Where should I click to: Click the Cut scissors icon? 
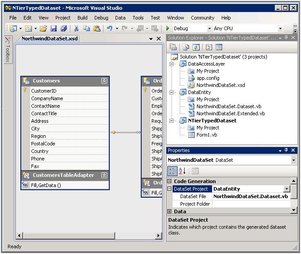[76, 28]
